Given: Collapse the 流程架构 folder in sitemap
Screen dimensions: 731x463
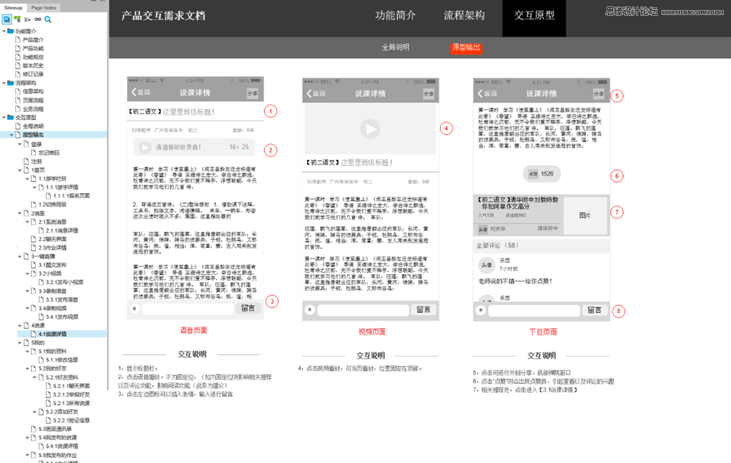Looking at the screenshot, I should pos(4,83).
